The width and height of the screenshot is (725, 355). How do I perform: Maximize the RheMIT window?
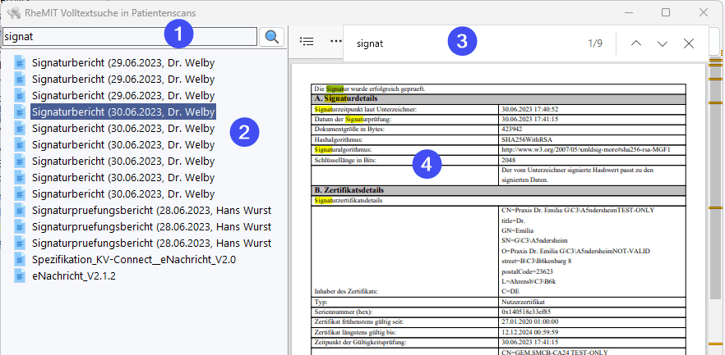point(666,13)
